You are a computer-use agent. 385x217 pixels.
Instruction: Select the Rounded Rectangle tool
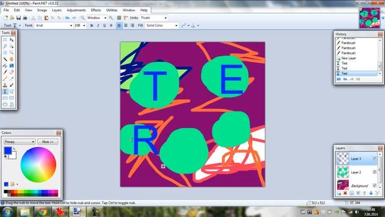click(x=11, y=98)
